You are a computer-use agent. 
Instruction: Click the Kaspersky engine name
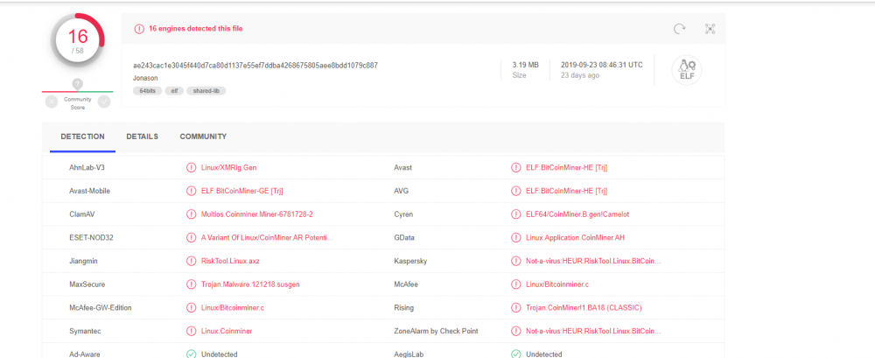(410, 262)
